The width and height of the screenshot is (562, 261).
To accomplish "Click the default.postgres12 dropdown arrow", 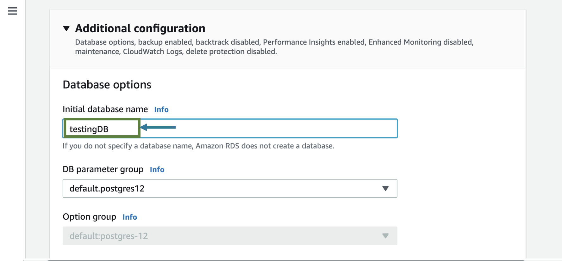I will (385, 188).
